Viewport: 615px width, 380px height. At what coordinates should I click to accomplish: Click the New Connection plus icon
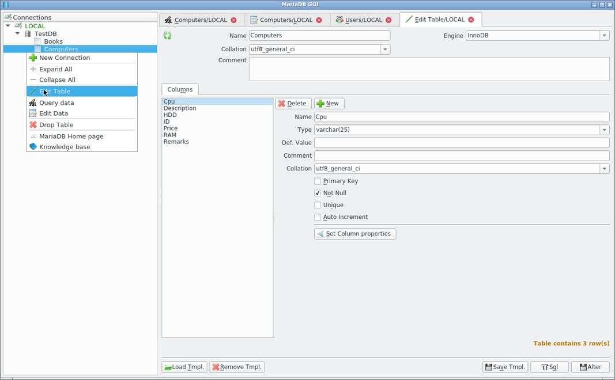[x=33, y=58]
